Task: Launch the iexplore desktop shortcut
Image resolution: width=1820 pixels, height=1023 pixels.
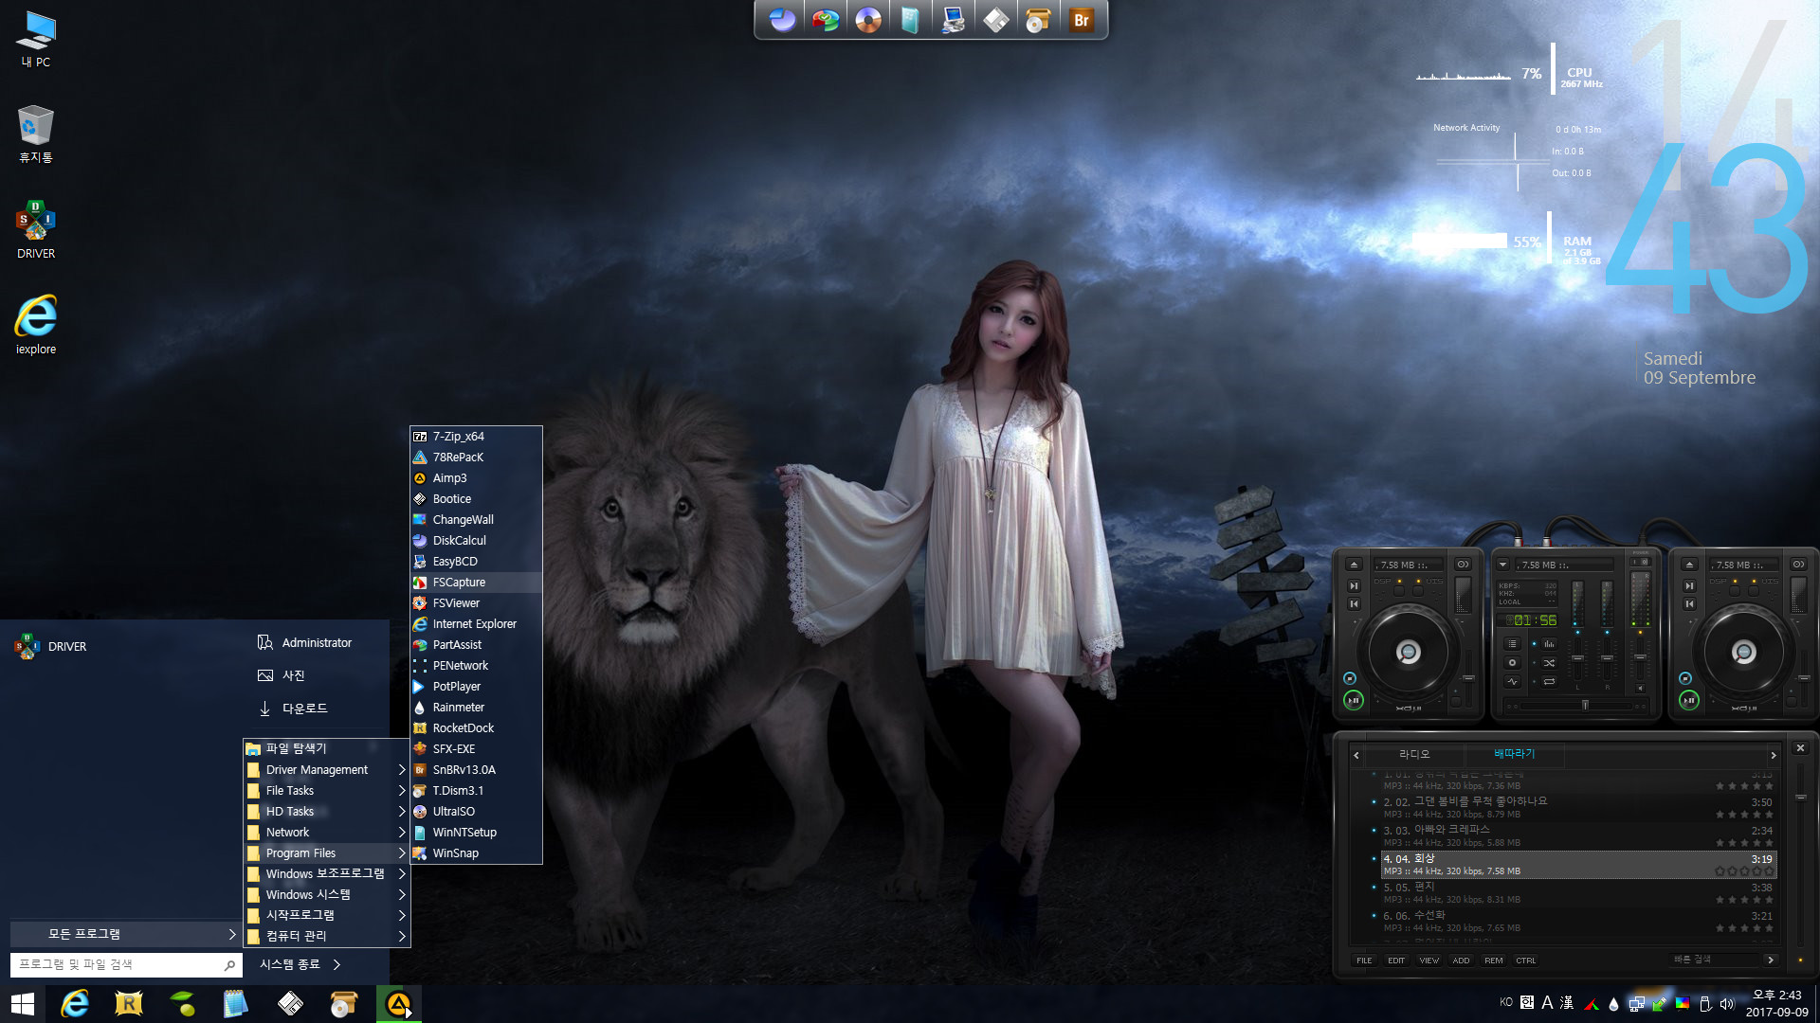Action: (x=36, y=325)
